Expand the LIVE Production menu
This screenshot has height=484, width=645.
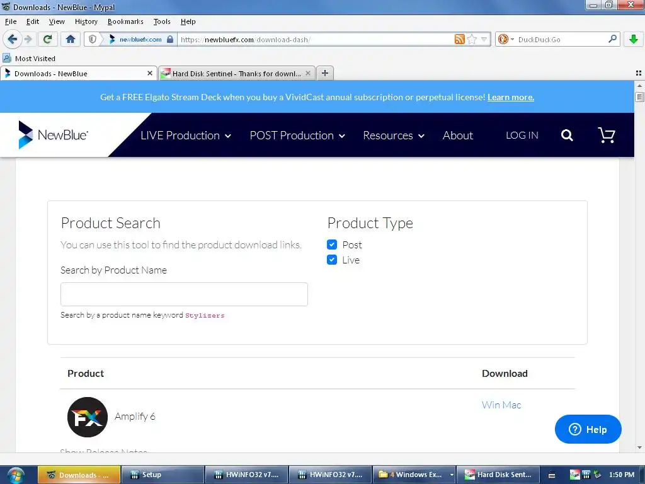click(186, 135)
